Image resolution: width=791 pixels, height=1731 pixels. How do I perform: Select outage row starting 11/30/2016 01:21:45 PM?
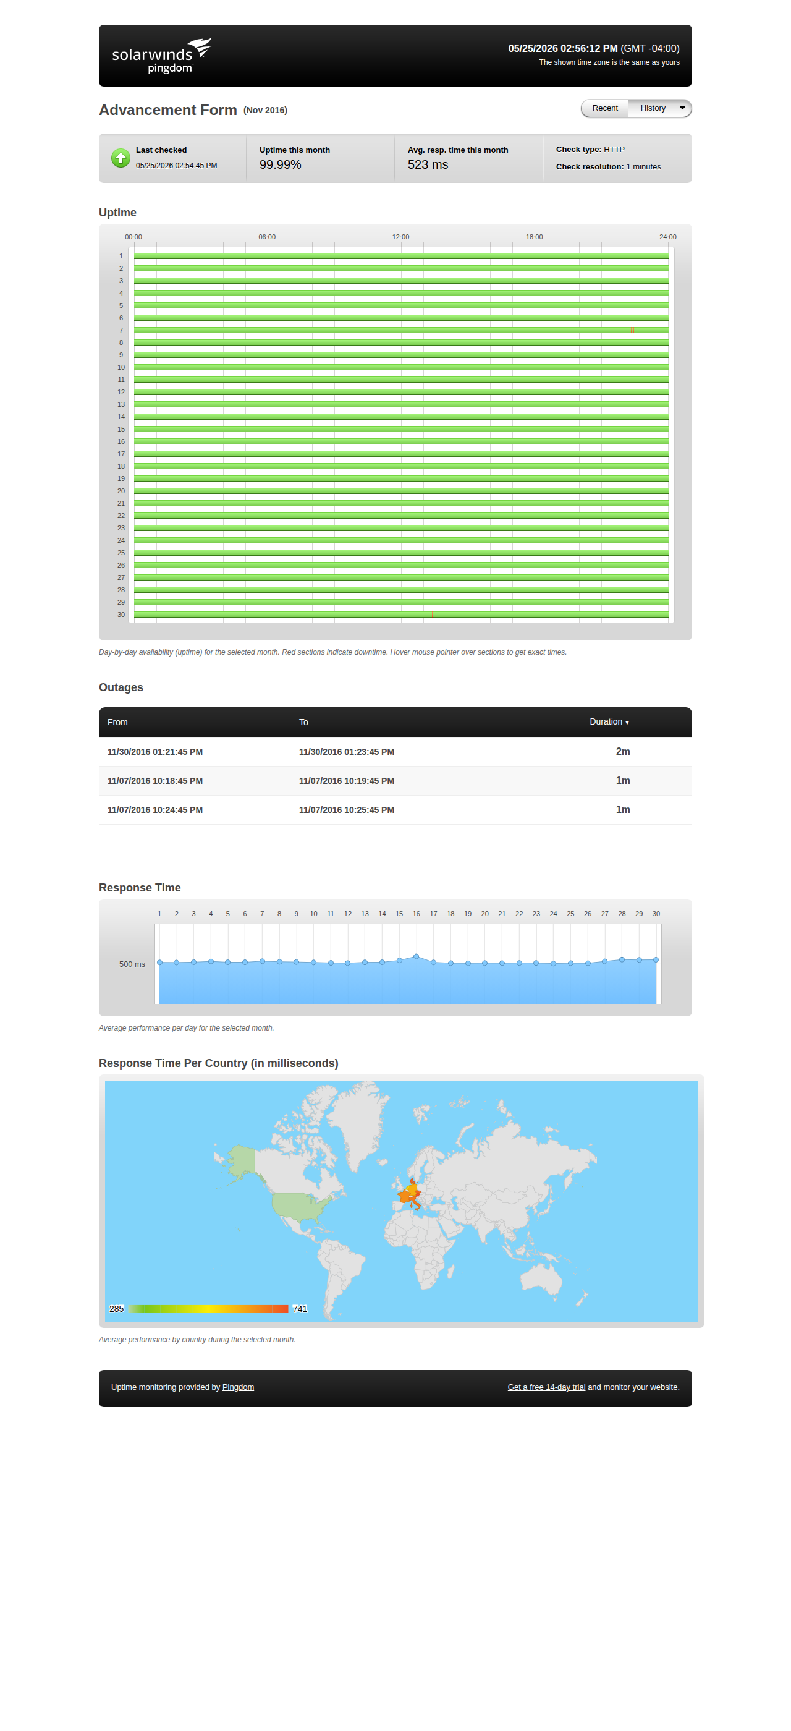click(x=395, y=751)
